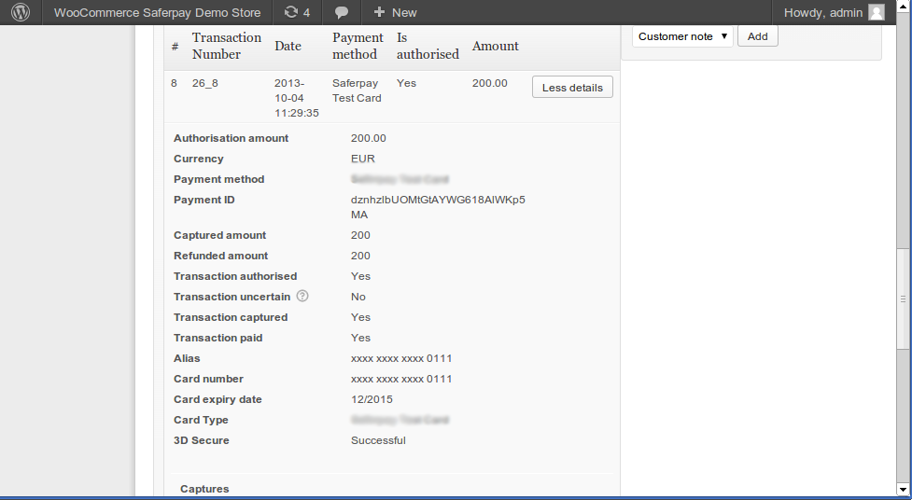This screenshot has height=500, width=912.
Task: Collapse transaction with Less details button
Action: click(x=572, y=87)
